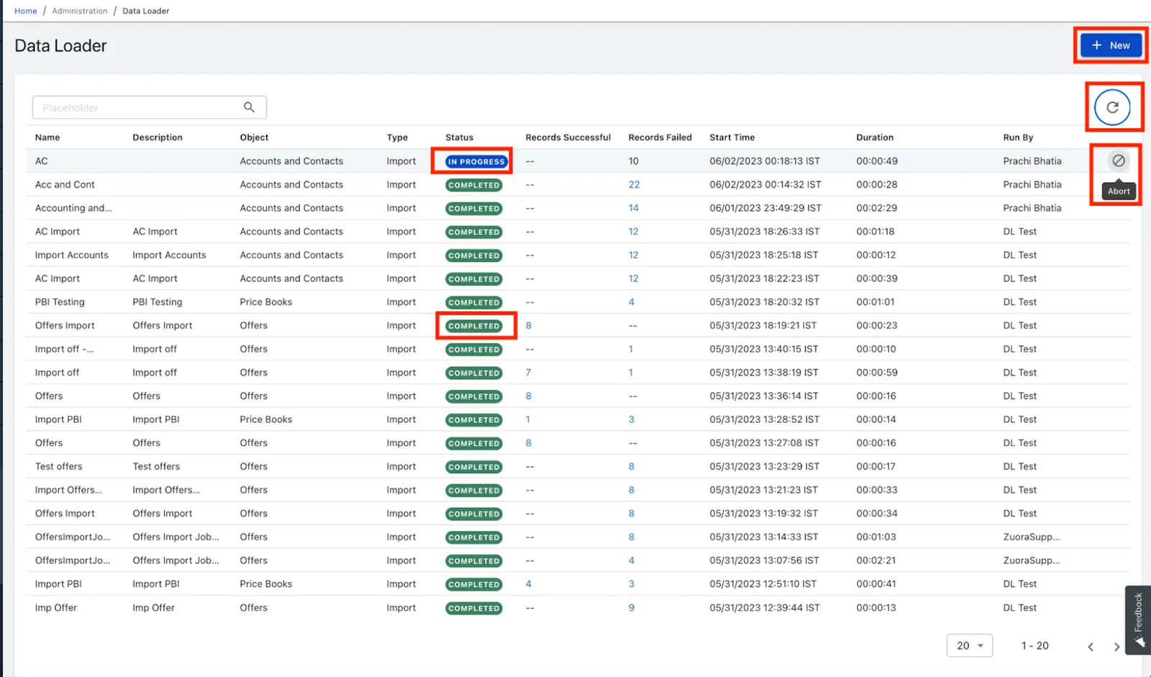Open failed count 14 for Accounting and...
Screen dimensions: 1151x677
[634, 208]
